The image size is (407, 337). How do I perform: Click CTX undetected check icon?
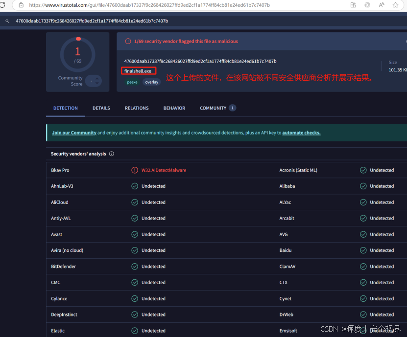click(x=363, y=283)
